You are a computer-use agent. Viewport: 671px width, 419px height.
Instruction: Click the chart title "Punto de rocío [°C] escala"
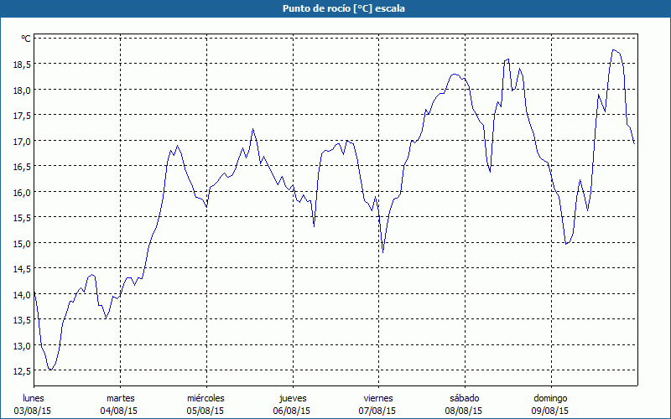pos(335,8)
